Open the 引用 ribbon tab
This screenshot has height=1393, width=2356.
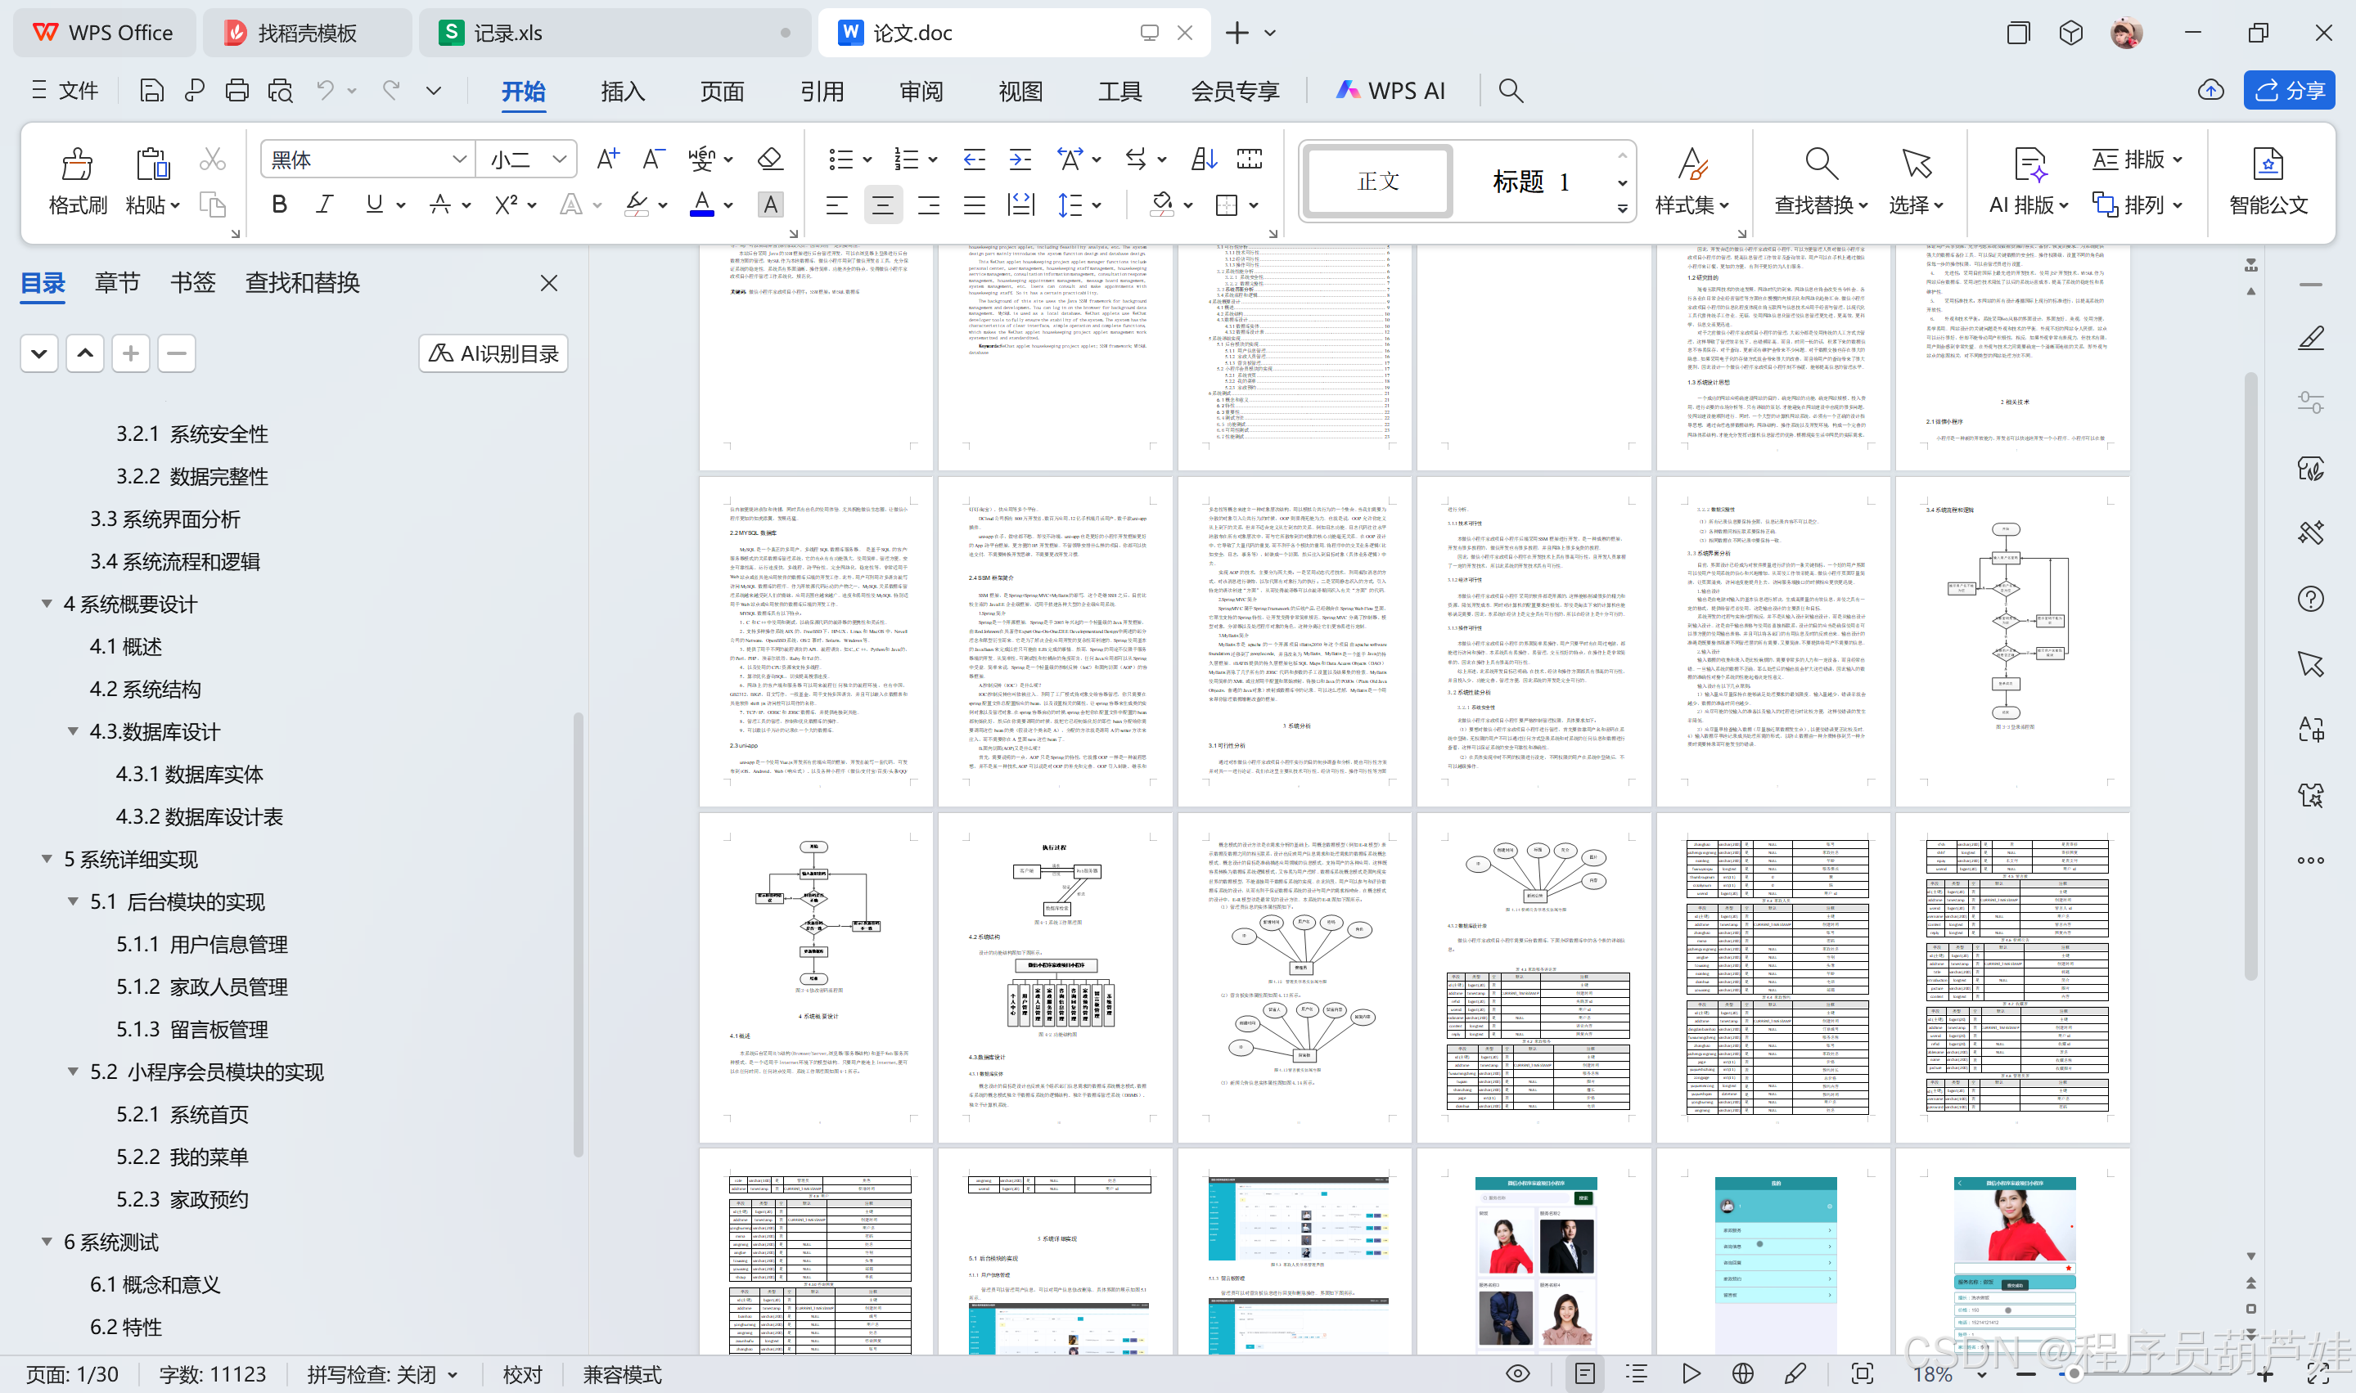822,91
